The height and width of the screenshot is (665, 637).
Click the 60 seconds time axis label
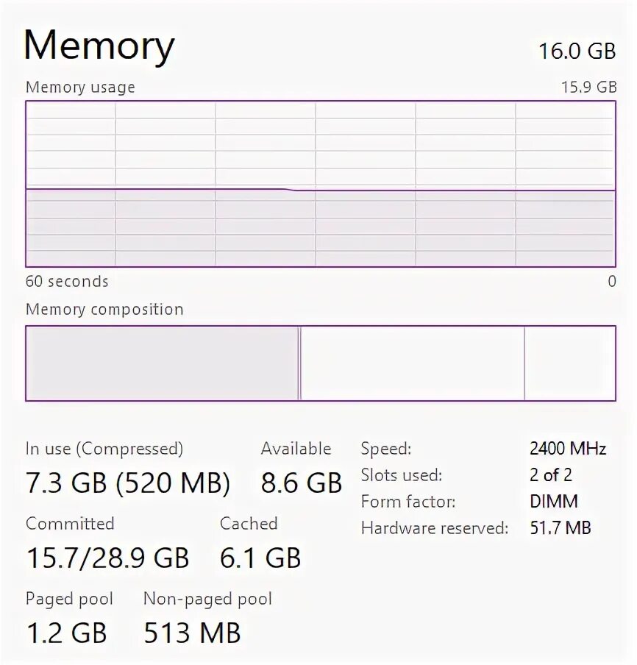(67, 281)
